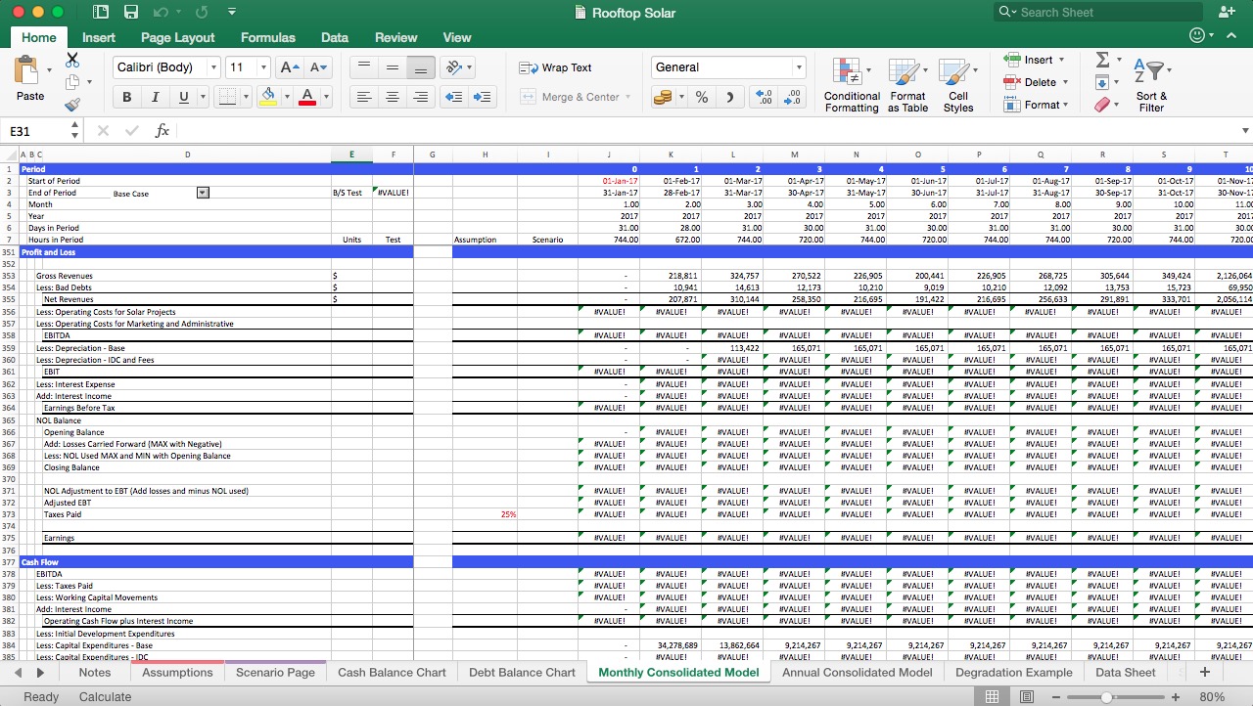Add a new worksheet with the plus button
This screenshot has width=1253, height=706.
tap(1204, 672)
